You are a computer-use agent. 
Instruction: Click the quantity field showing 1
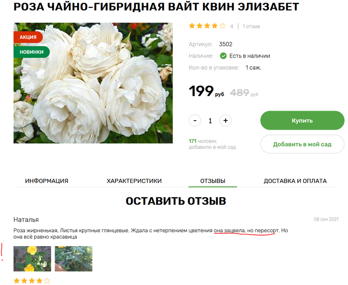[x=210, y=121]
